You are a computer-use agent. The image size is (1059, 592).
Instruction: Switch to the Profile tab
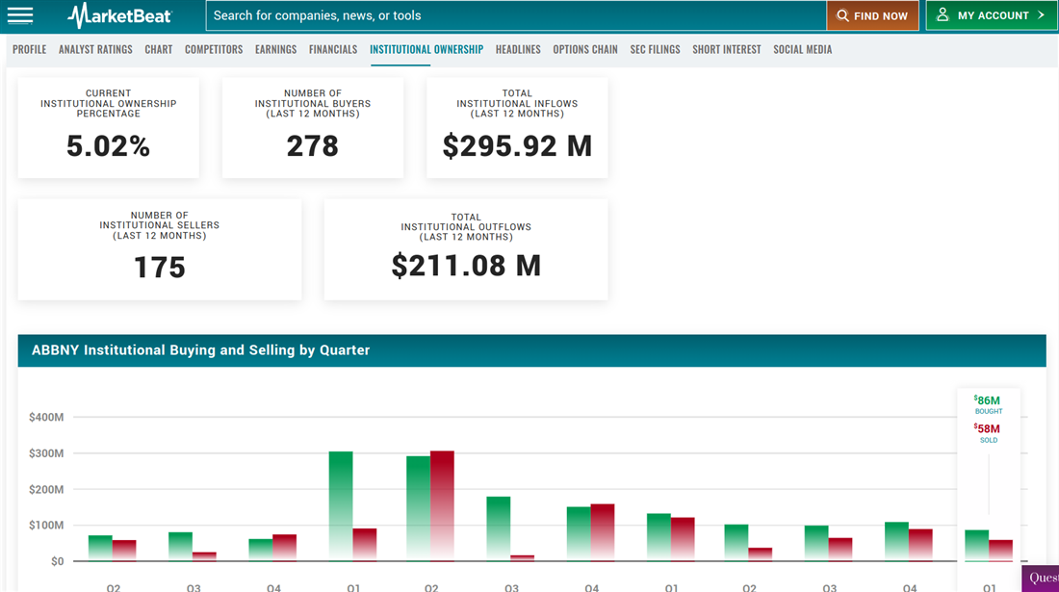click(29, 49)
